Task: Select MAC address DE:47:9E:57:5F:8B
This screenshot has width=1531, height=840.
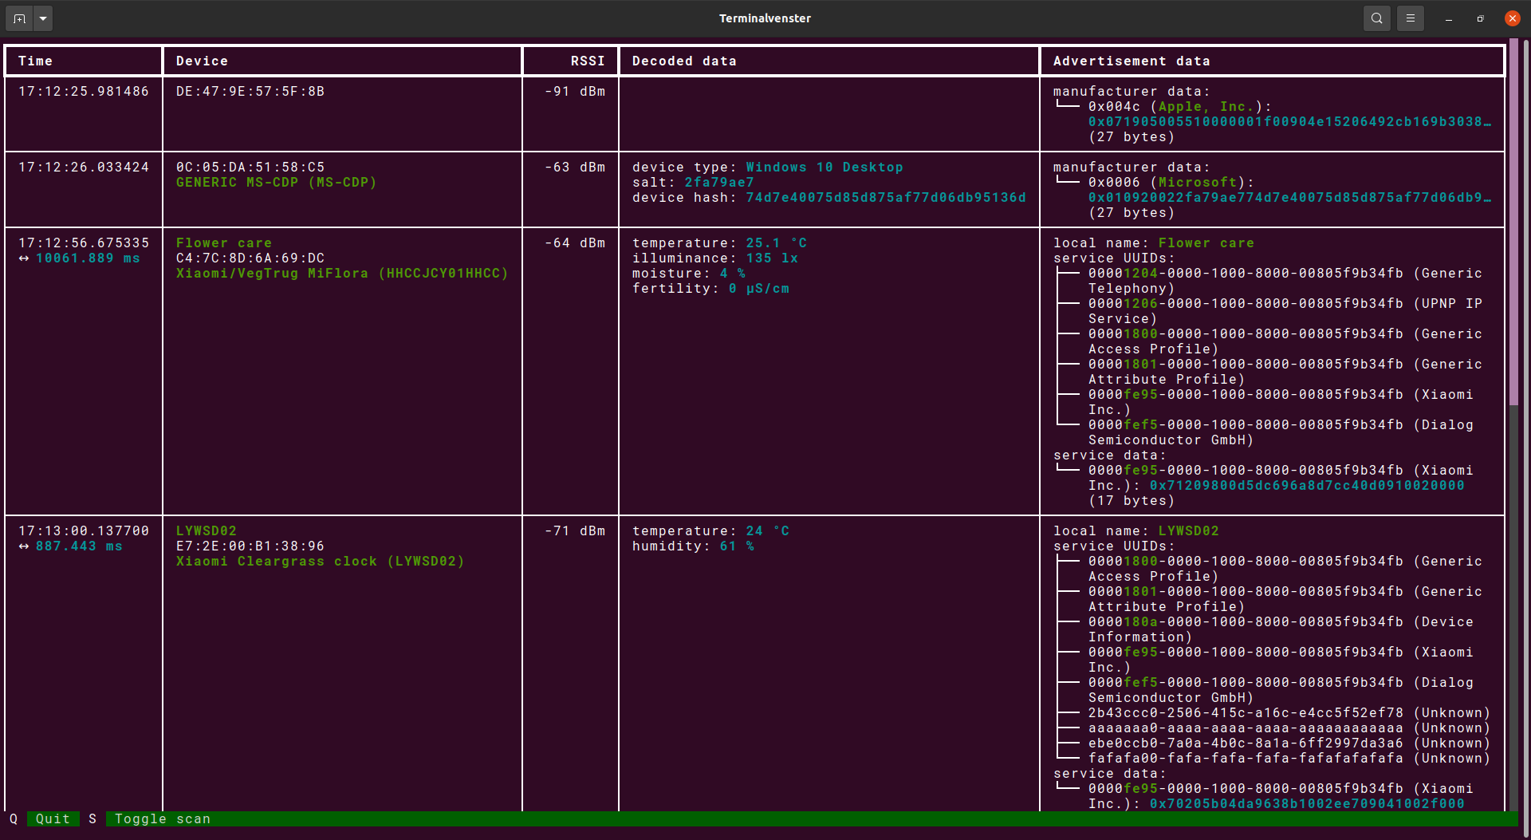Action: point(250,92)
